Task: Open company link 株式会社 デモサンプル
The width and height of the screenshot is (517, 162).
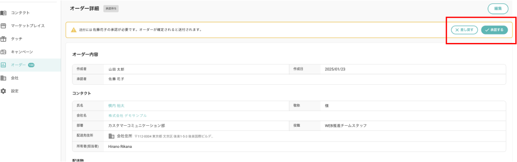Action: (x=128, y=116)
